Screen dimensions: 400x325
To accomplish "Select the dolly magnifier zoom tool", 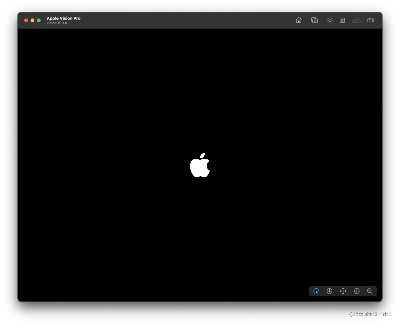I will coord(370,291).
